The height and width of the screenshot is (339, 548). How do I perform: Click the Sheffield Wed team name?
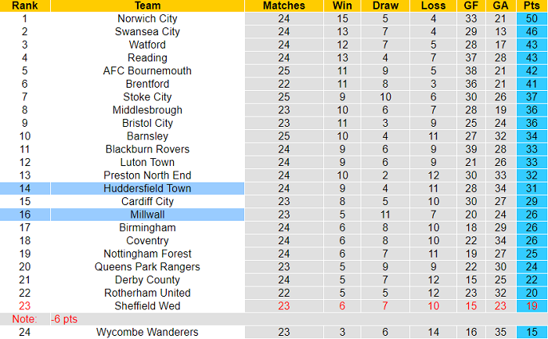[x=147, y=306]
